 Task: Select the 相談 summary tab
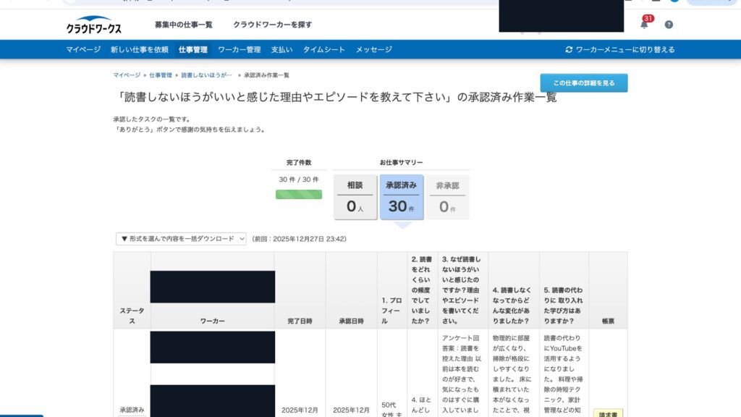coord(355,197)
